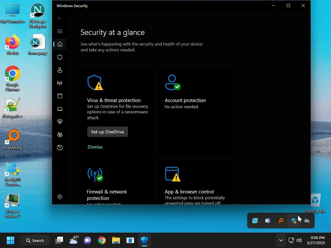The height and width of the screenshot is (248, 331).
Task: Select the Home sidebar icon
Action: [x=60, y=44]
